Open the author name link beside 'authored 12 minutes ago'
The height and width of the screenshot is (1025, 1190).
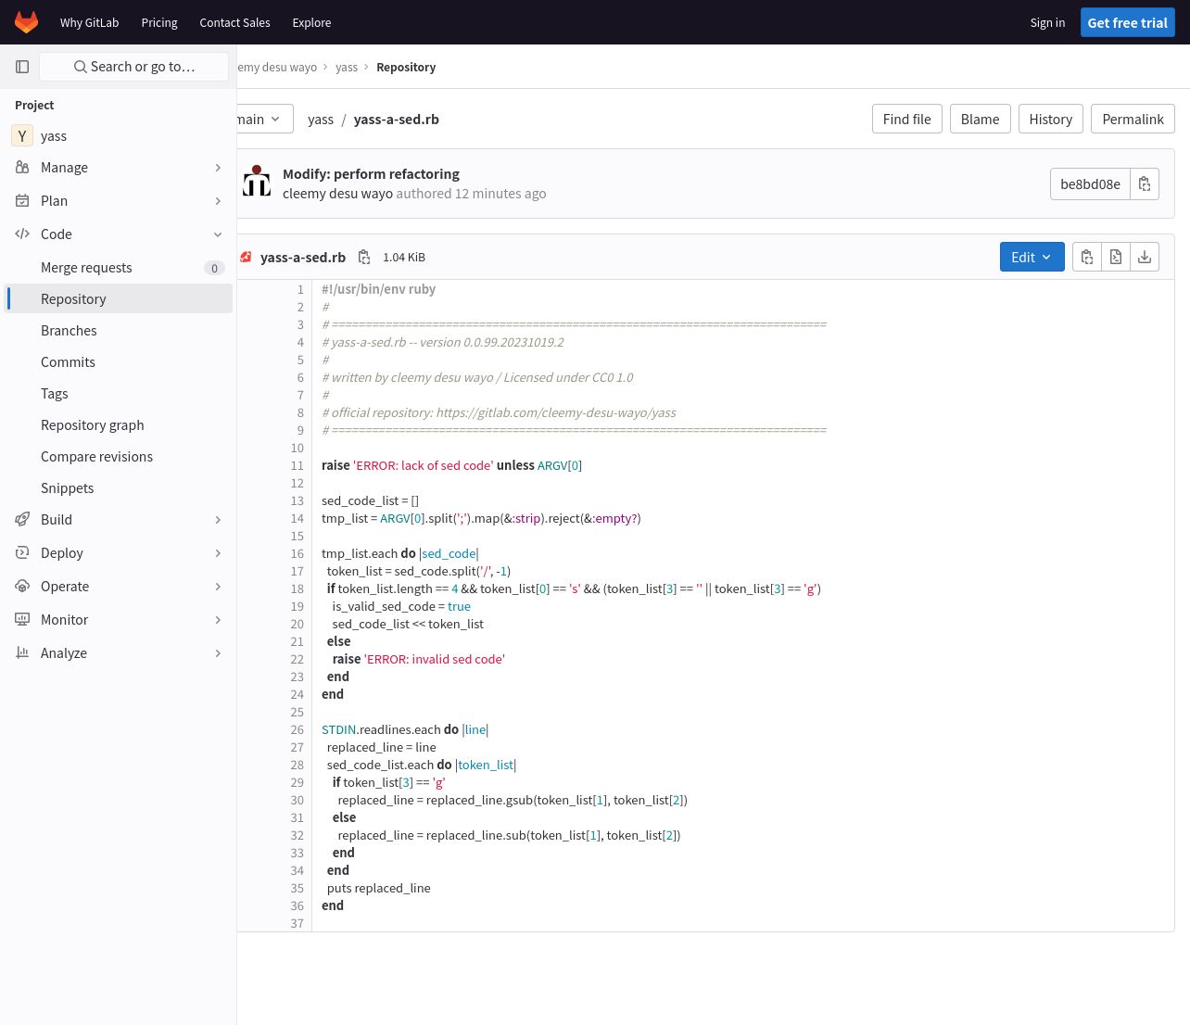coord(337,193)
